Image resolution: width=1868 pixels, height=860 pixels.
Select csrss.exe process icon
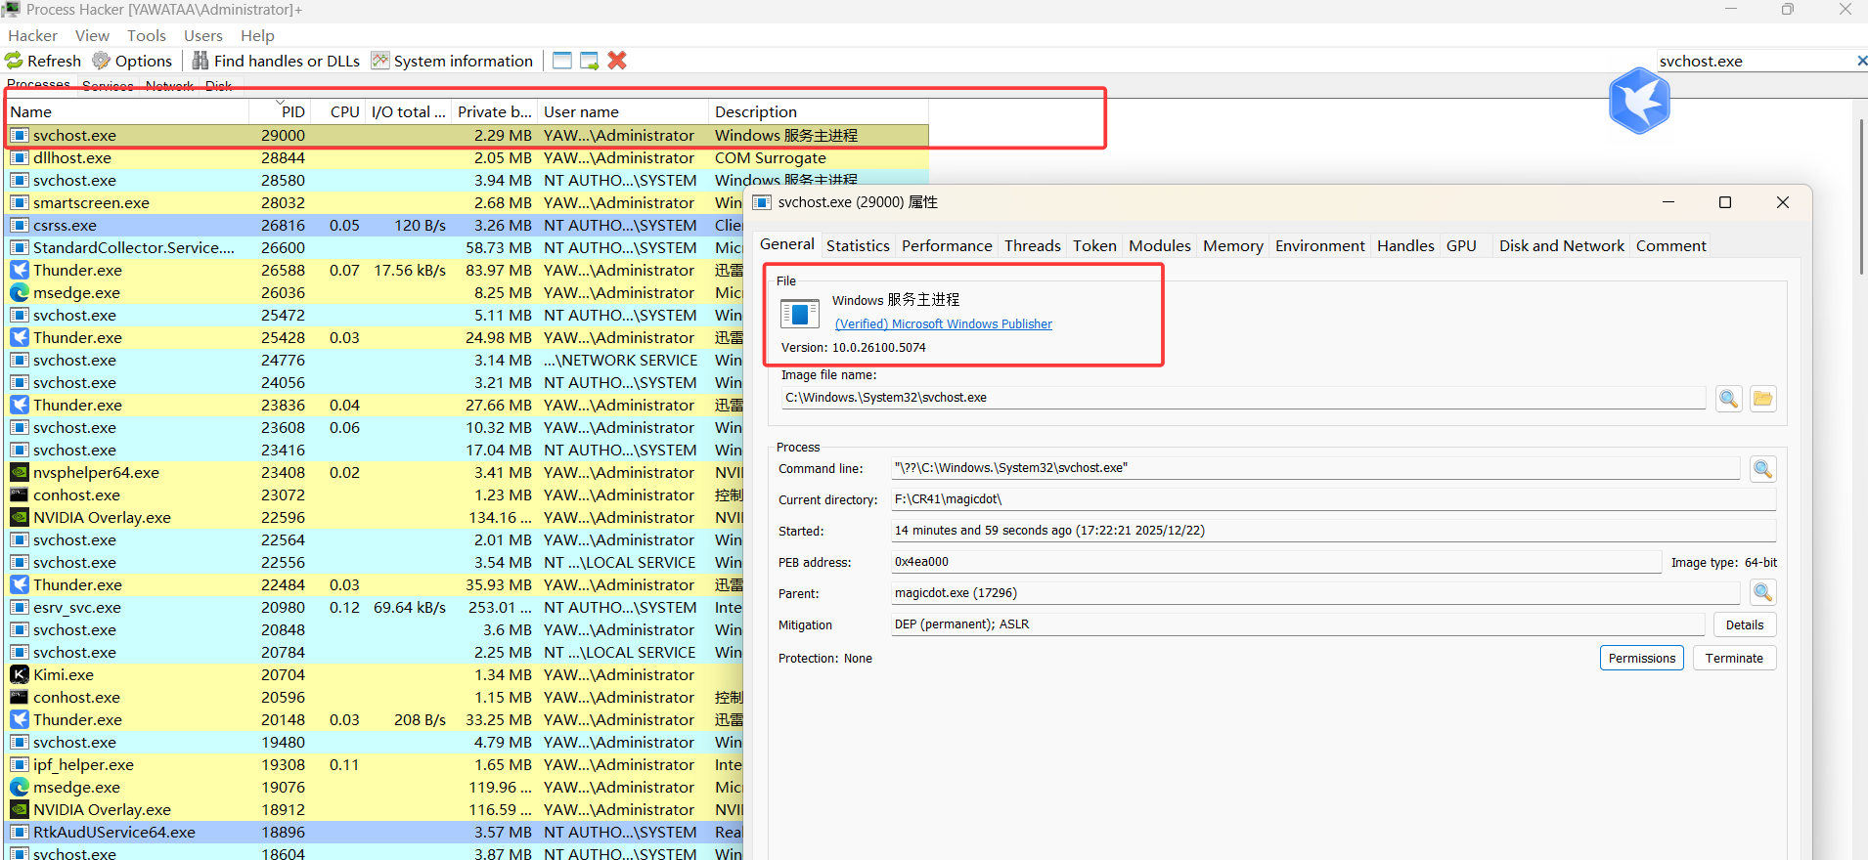[x=20, y=225]
